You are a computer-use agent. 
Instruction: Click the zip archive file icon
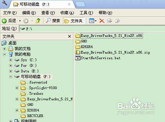click(x=78, y=52)
